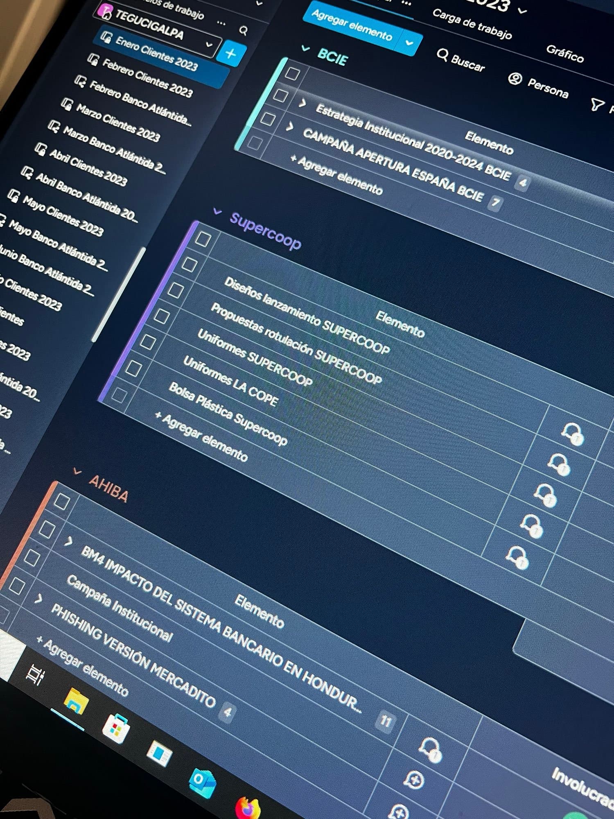Open Febrero Clientes 2023 board in sidebar
Viewport: 614px width, 819px height.
click(x=147, y=78)
